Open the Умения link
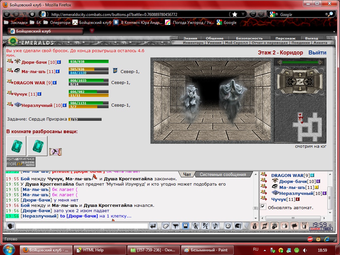340x255 pixels. 214,43
